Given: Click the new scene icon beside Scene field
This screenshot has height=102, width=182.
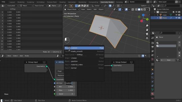Looking at the screenshot, I should coord(148,2).
